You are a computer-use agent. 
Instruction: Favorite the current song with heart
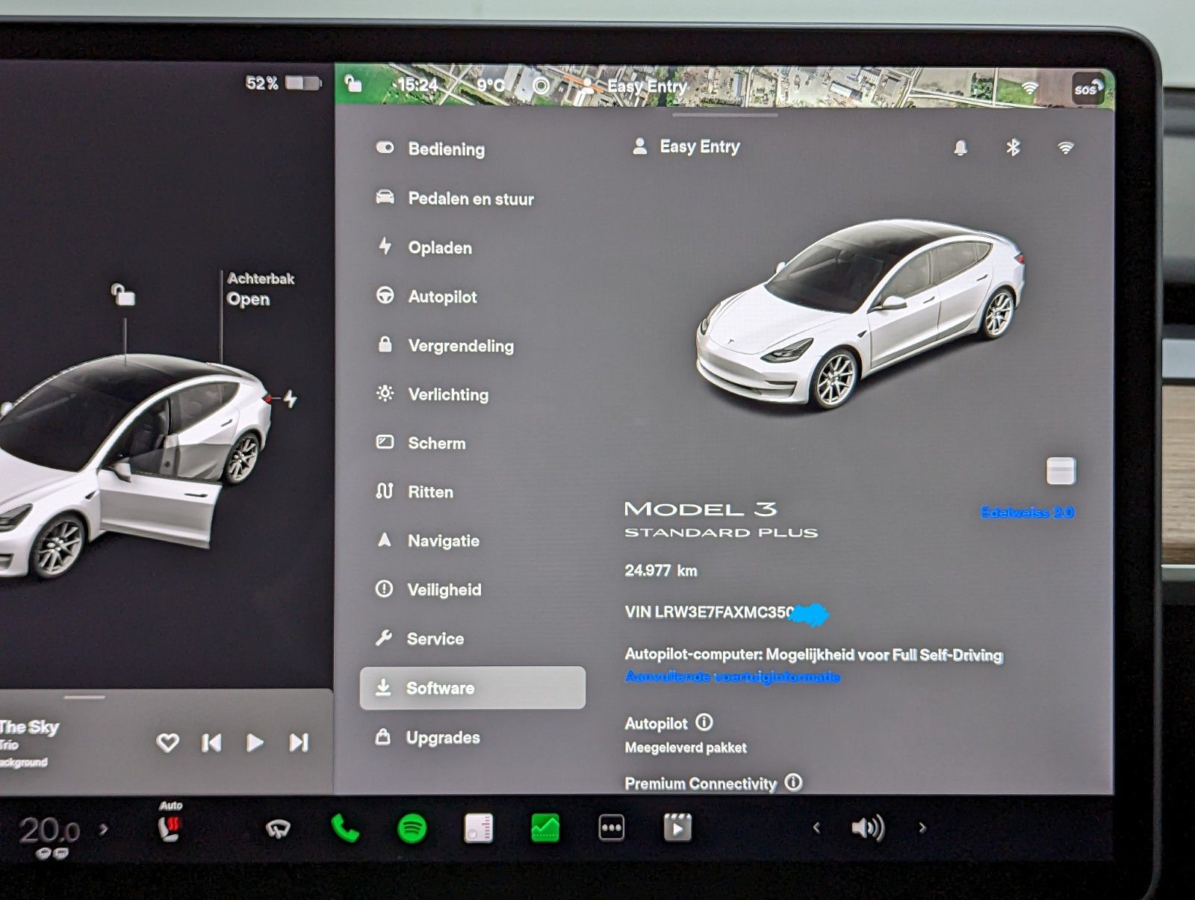pos(168,742)
